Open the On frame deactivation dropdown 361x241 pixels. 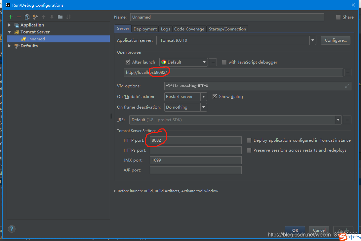[x=204, y=107]
